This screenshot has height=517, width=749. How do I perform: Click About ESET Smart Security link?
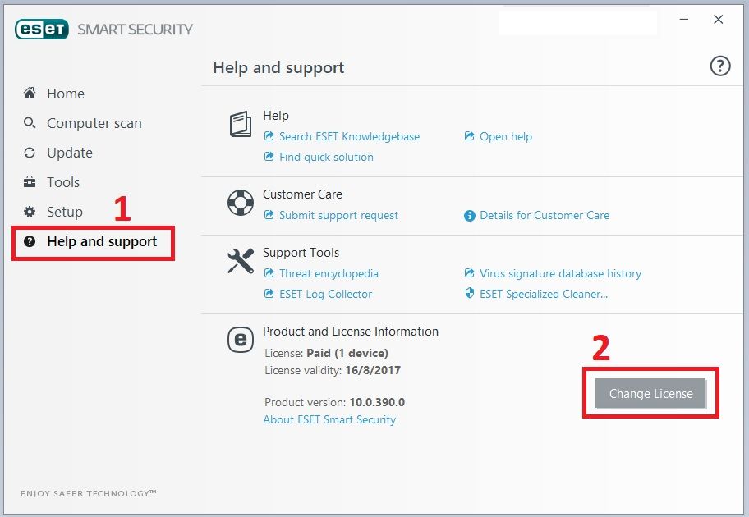point(329,419)
